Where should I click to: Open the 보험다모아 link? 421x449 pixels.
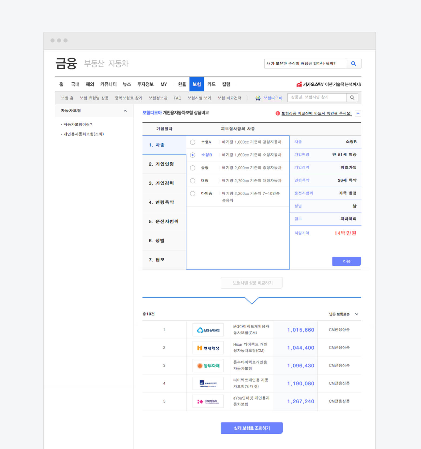pyautogui.click(x=273, y=98)
